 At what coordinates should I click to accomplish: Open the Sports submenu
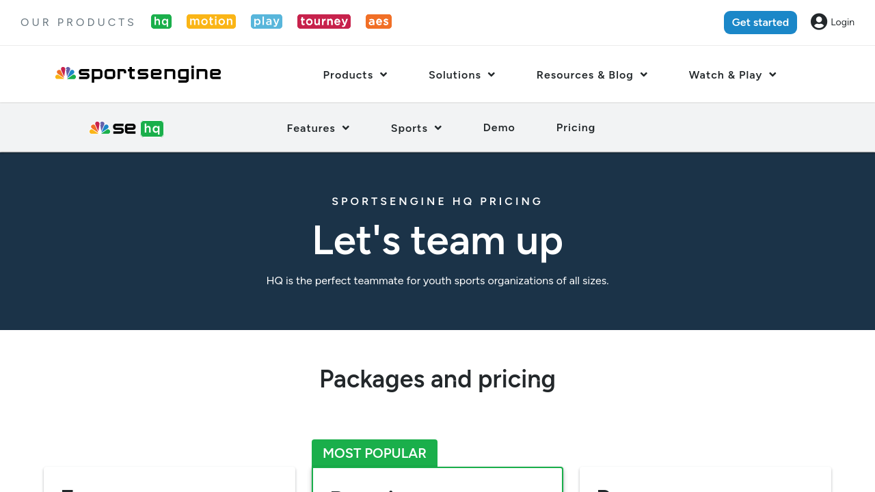pos(416,128)
